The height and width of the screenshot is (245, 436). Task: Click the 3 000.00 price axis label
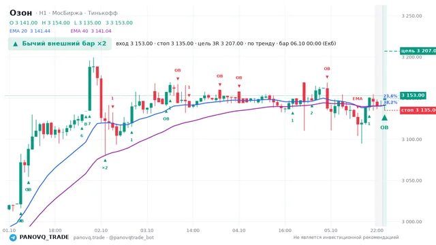click(x=411, y=222)
